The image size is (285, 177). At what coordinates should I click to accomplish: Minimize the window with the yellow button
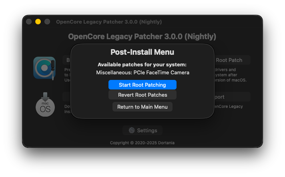click(x=38, y=22)
